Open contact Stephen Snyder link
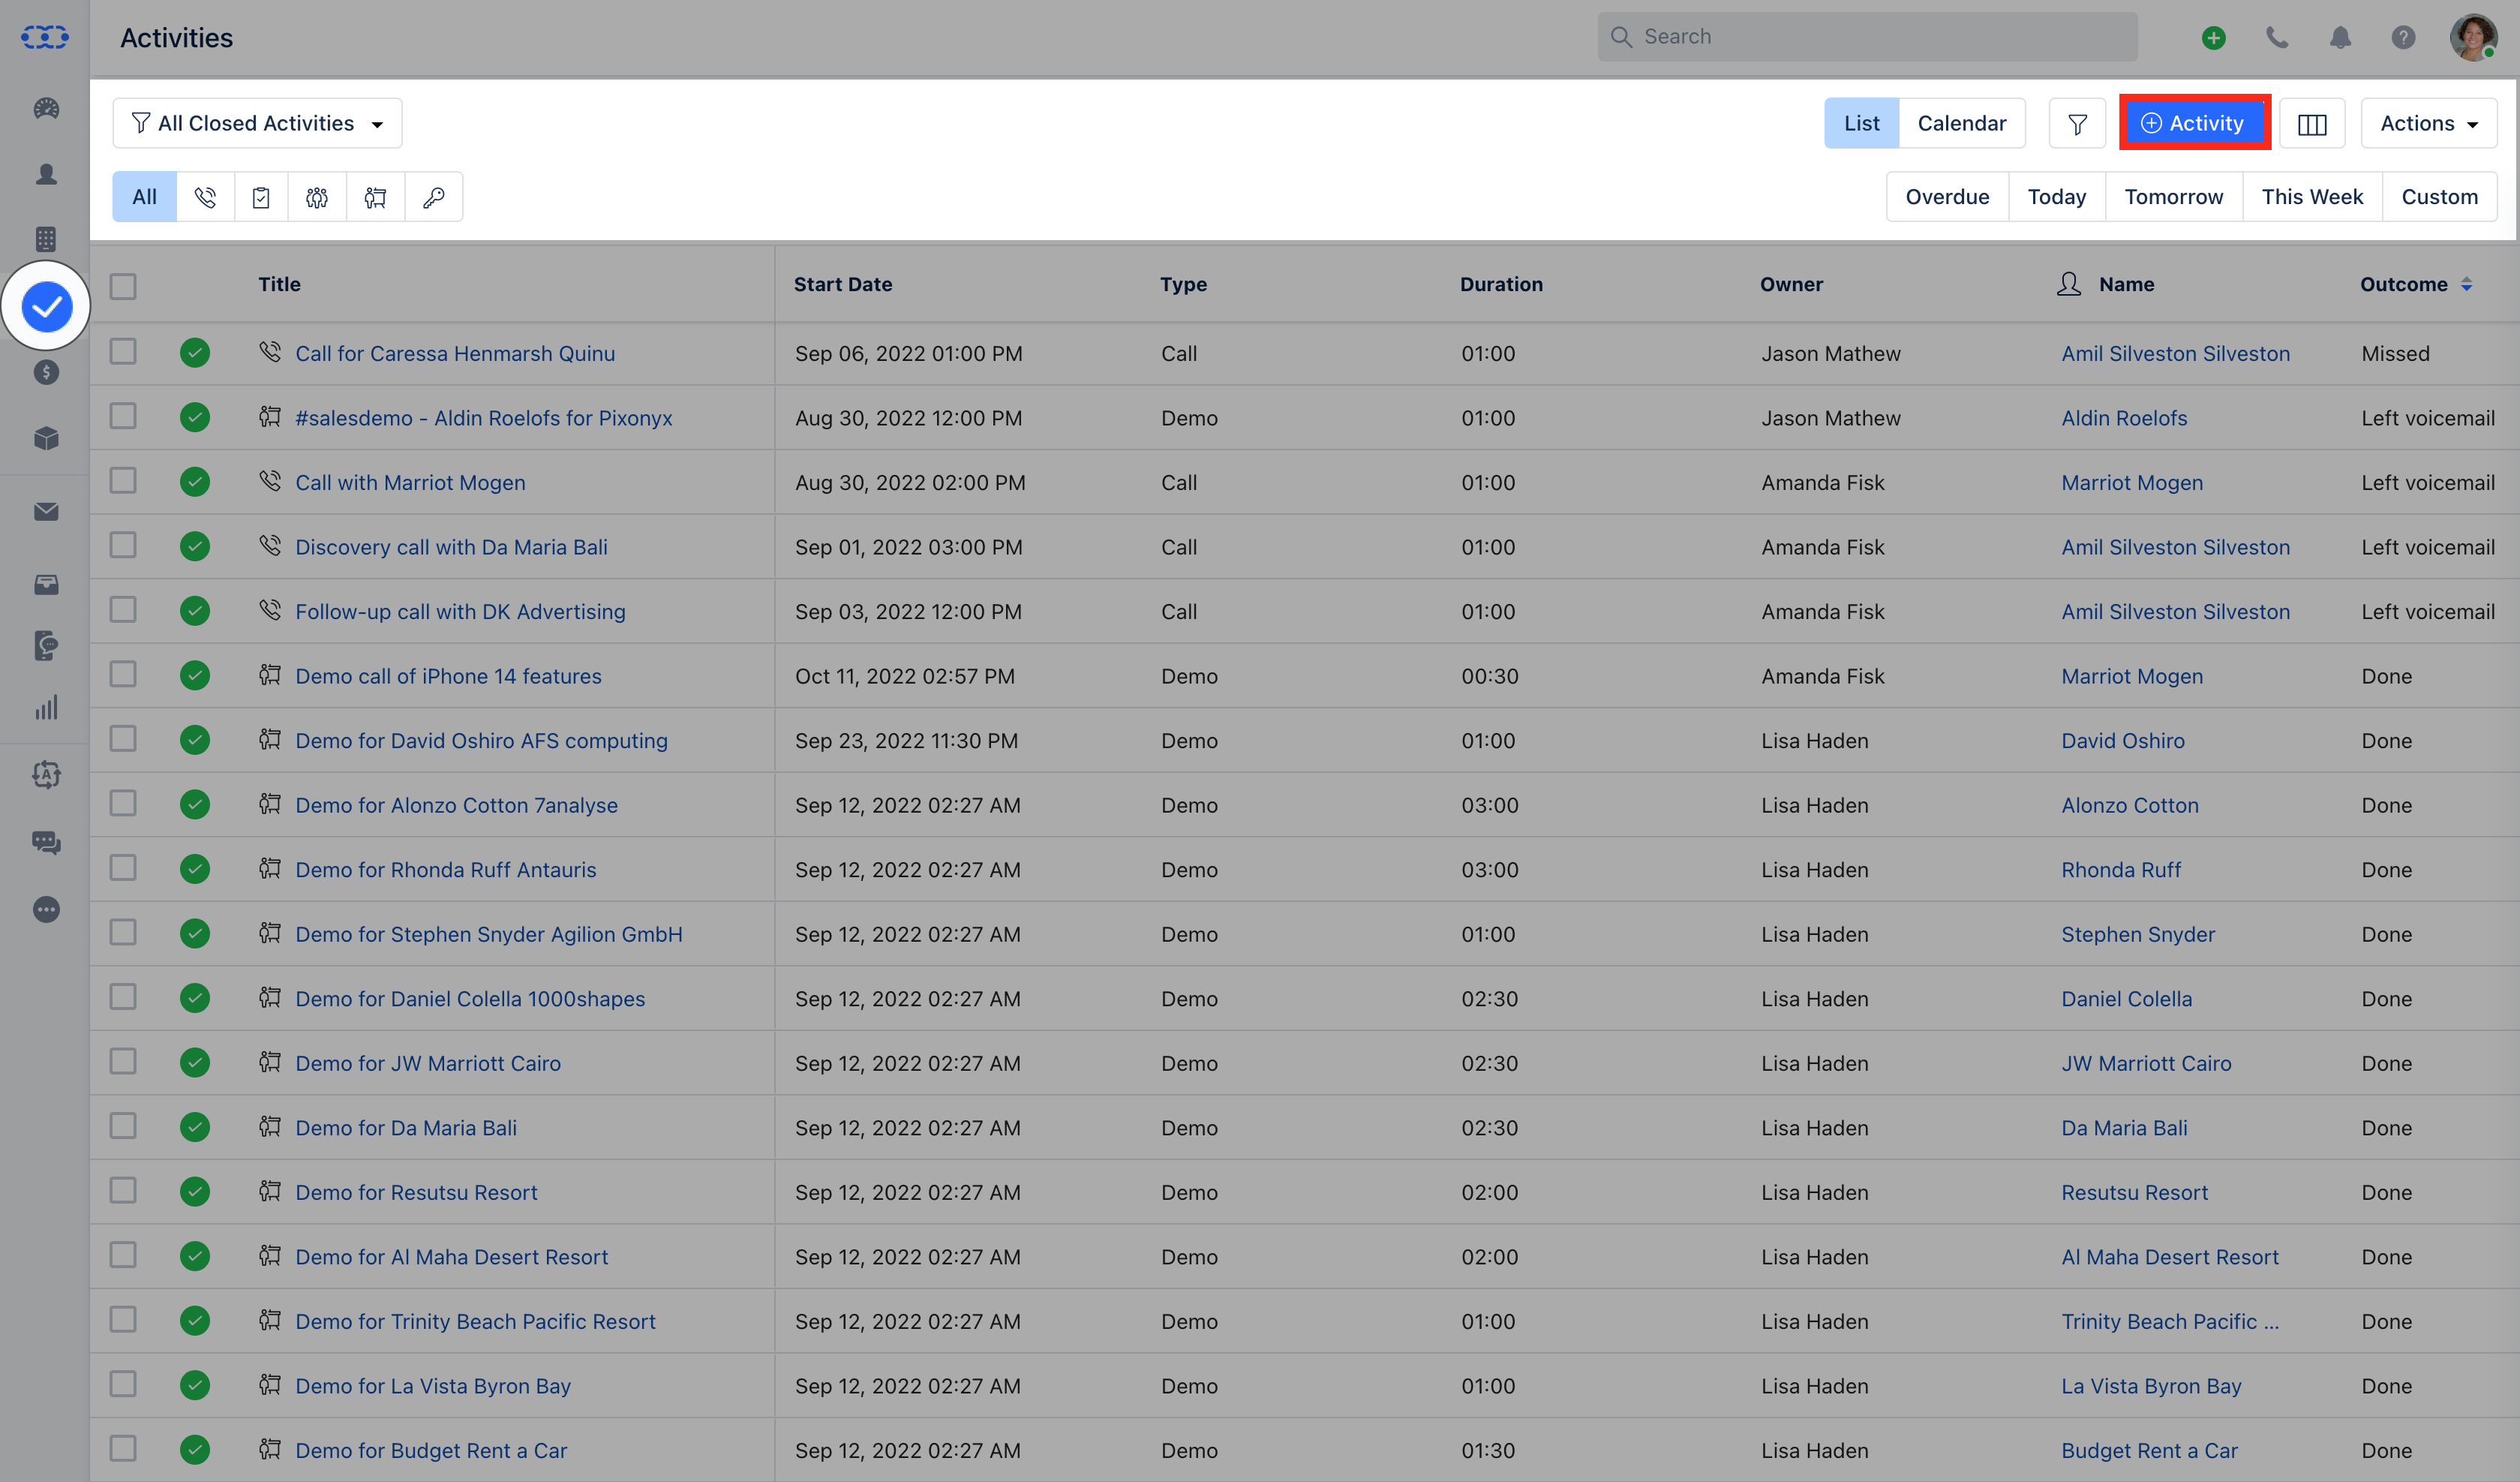Screen dimensions: 2520x1482 coord(2138,934)
